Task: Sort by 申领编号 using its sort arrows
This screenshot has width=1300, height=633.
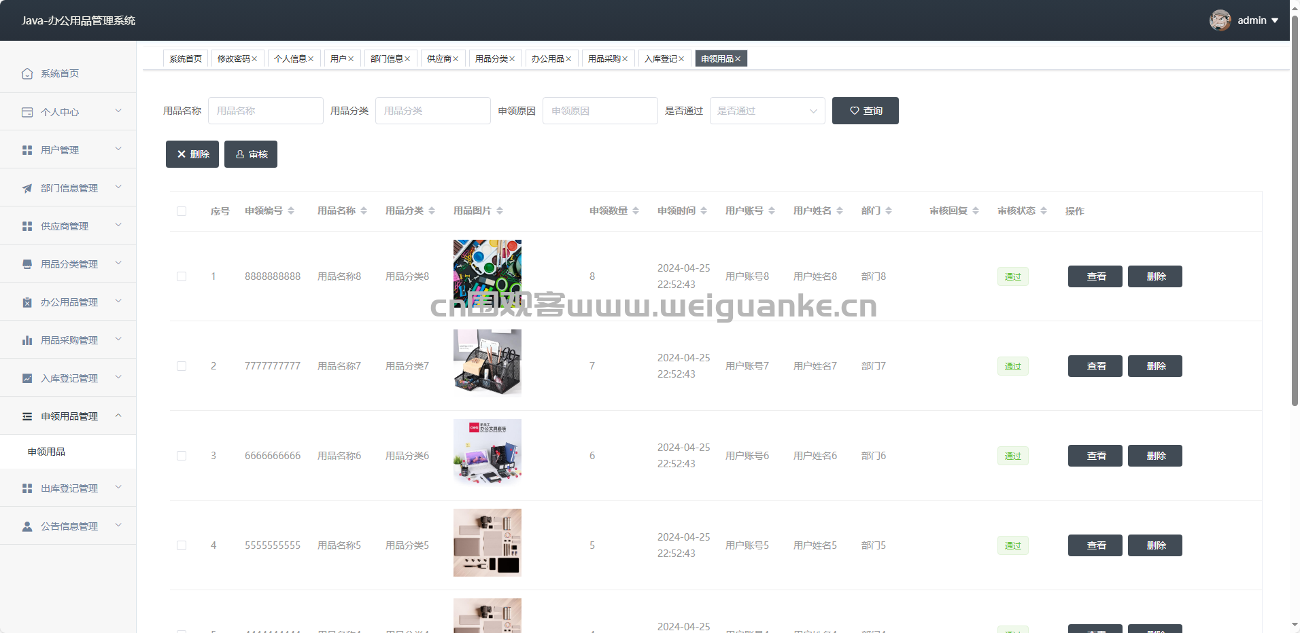Action: tap(291, 211)
